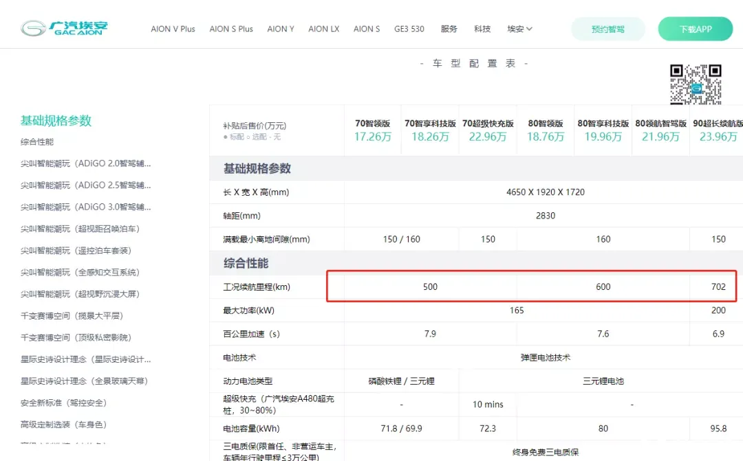Click the 工况续航里程(km) row label
Viewport: 743px width, 461px height.
pos(257,286)
